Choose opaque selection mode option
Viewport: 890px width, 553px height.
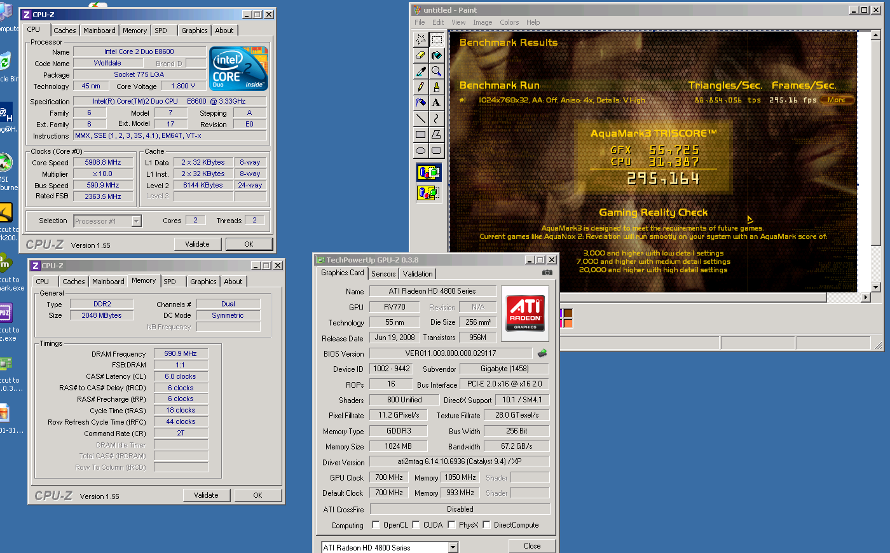[428, 172]
